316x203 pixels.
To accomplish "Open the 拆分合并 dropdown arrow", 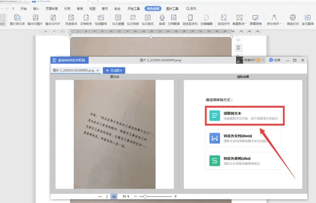I will (280, 24).
